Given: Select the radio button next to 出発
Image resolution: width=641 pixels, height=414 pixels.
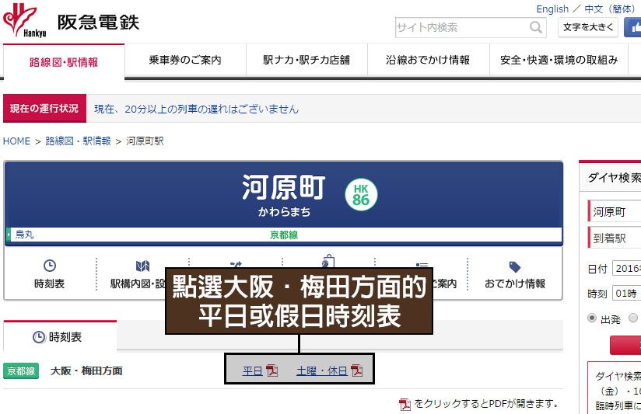Looking at the screenshot, I should coord(633,318).
